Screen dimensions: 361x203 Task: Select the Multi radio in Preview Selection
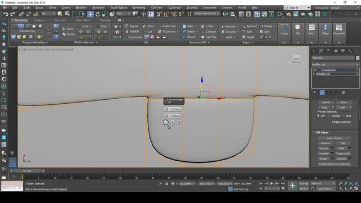point(344,116)
